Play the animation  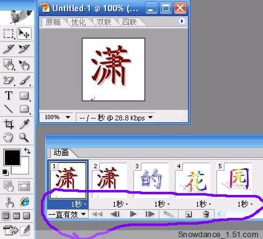coord(133,214)
